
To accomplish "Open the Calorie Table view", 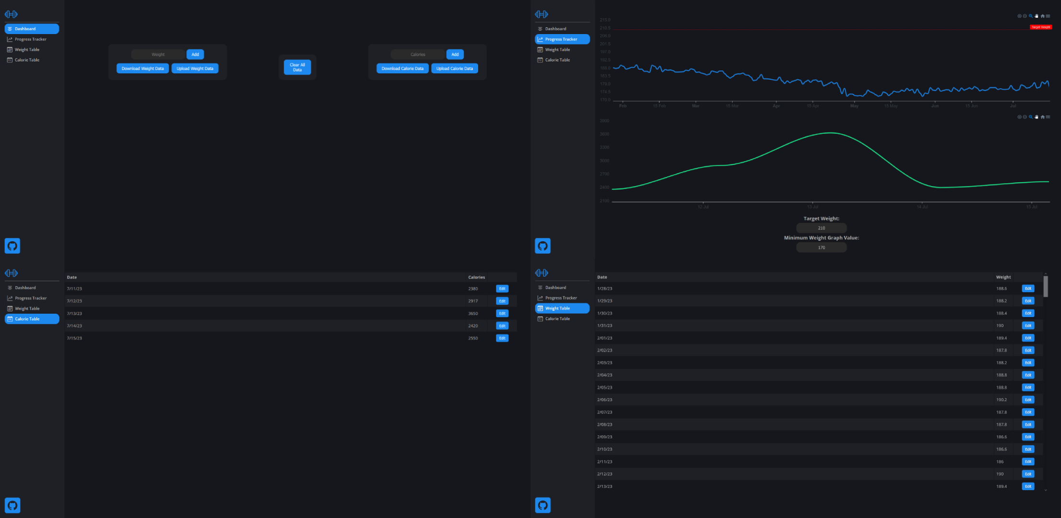I will pos(31,318).
